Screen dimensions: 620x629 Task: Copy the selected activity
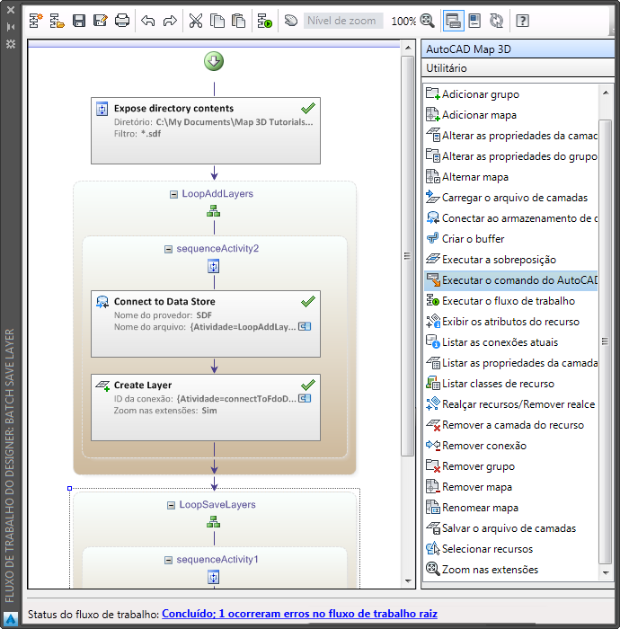tap(217, 21)
